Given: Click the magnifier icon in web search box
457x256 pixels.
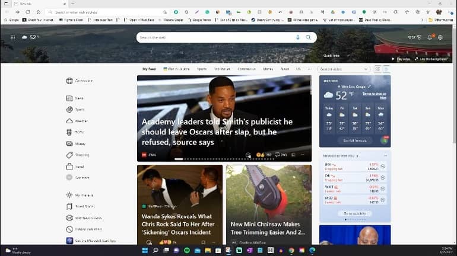Looking at the screenshot, I should point(309,37).
